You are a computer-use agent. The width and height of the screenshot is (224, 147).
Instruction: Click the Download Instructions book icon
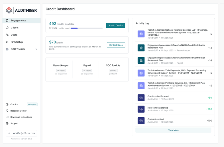[x=7, y=117]
